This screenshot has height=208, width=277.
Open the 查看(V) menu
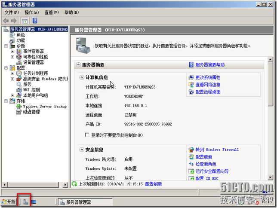pyautogui.click(x=52, y=12)
